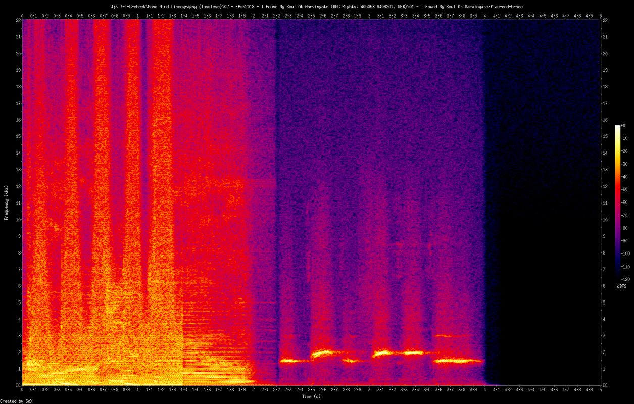This screenshot has height=404, width=634.
Task: Click the "1" second tick on the bottom time axis
Action: pyautogui.click(x=138, y=390)
